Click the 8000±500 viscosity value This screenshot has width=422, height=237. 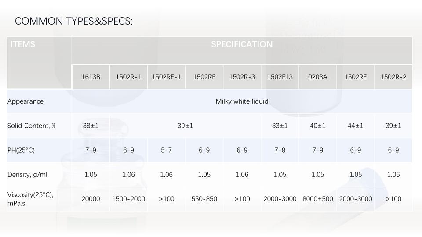317,199
